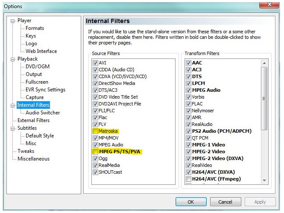The height and width of the screenshot is (213, 284).
Task: Disable DirectShow Media source filter
Action: click(x=95, y=83)
